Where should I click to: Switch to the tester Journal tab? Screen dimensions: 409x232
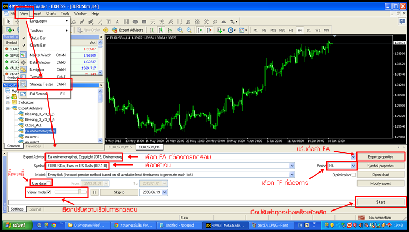click(x=35, y=209)
